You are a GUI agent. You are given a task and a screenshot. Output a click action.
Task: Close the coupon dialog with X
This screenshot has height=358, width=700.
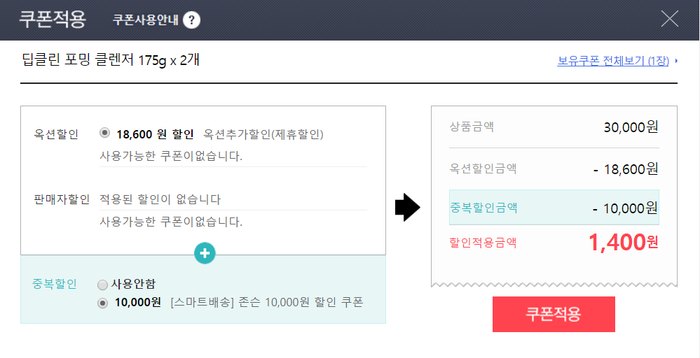pos(670,19)
